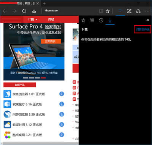Download 软媒魔方 6.16 正式版
Screen dimensions: 152x145
[x=62, y=104]
